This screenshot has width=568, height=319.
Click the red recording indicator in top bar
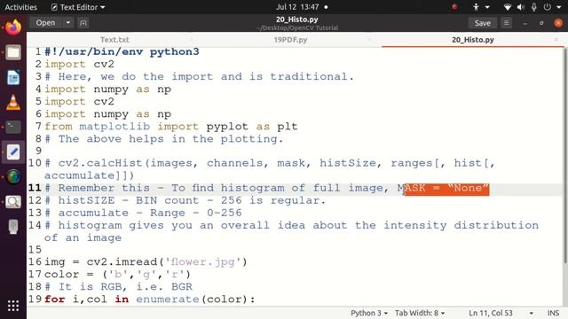(x=454, y=7)
